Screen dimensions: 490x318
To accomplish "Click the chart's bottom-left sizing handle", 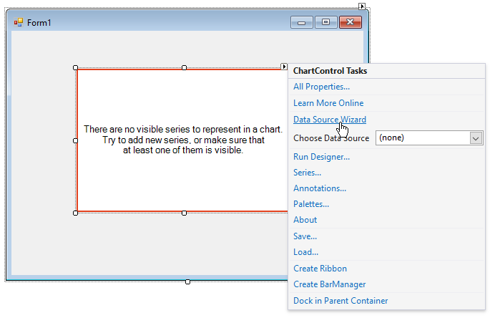I will point(75,213).
